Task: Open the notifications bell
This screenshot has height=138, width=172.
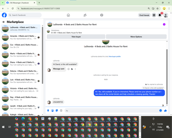Action: tap(160, 15)
